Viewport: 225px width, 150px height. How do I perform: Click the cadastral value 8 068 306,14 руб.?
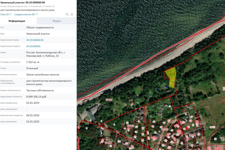pos(36,96)
